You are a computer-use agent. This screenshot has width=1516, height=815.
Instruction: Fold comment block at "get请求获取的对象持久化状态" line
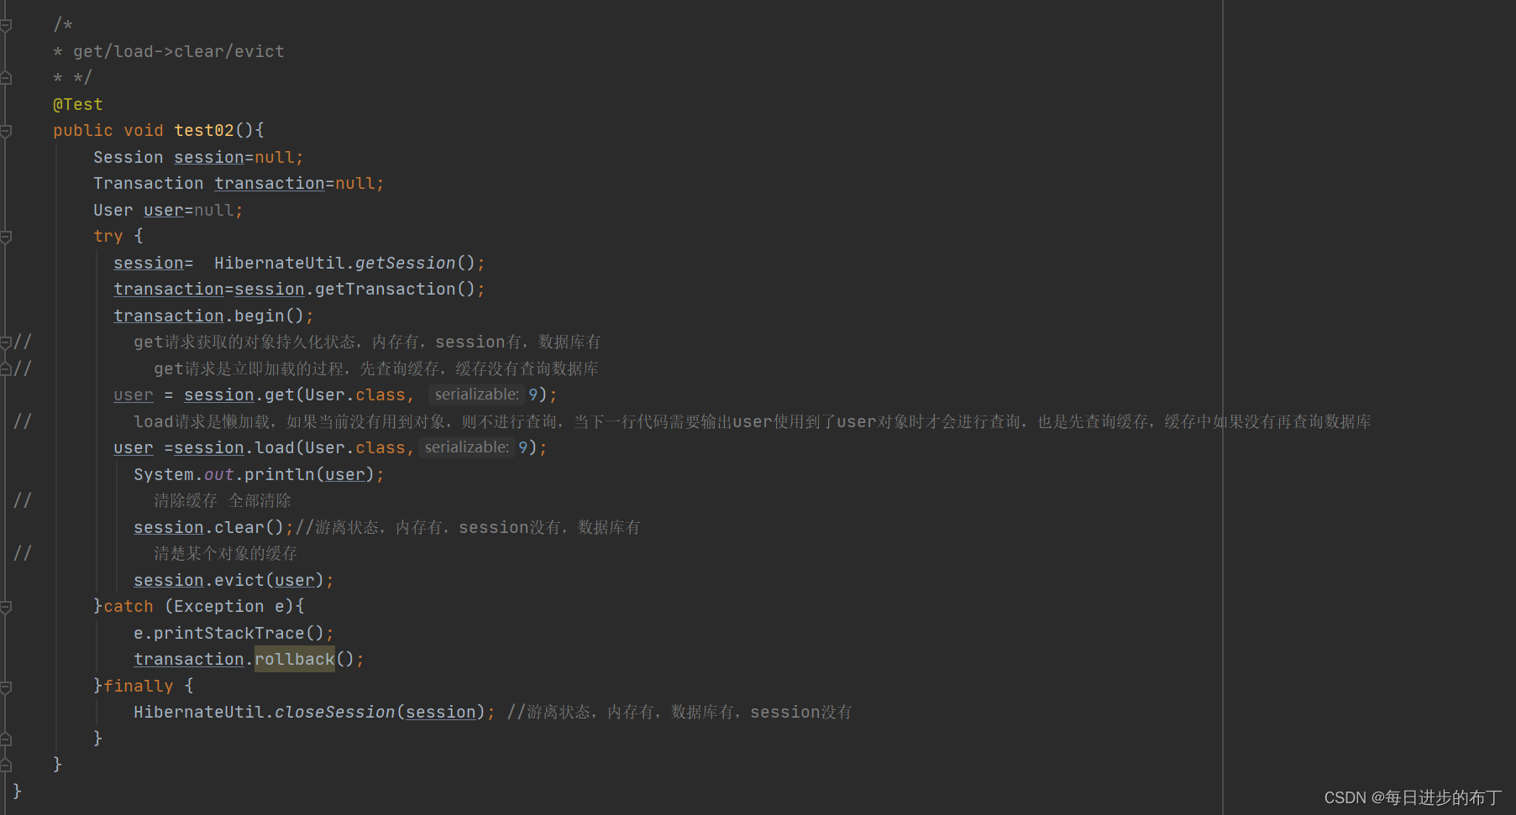pyautogui.click(x=6, y=342)
